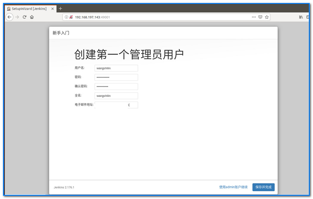Image resolution: width=313 pixels, height=199 pixels.
Task: Click the insecure connection lock icon
Action: point(71,17)
